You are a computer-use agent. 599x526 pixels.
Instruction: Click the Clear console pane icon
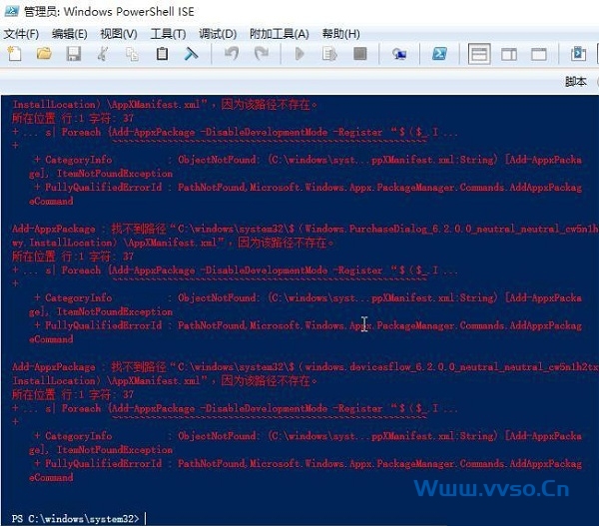click(191, 54)
